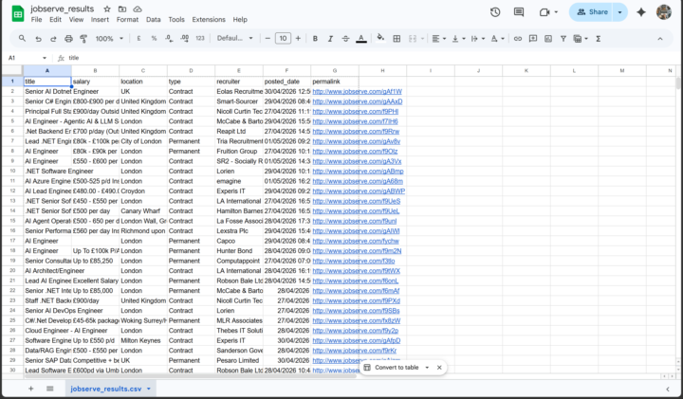Select the jobserve_results.csv sheet tab

click(x=110, y=389)
